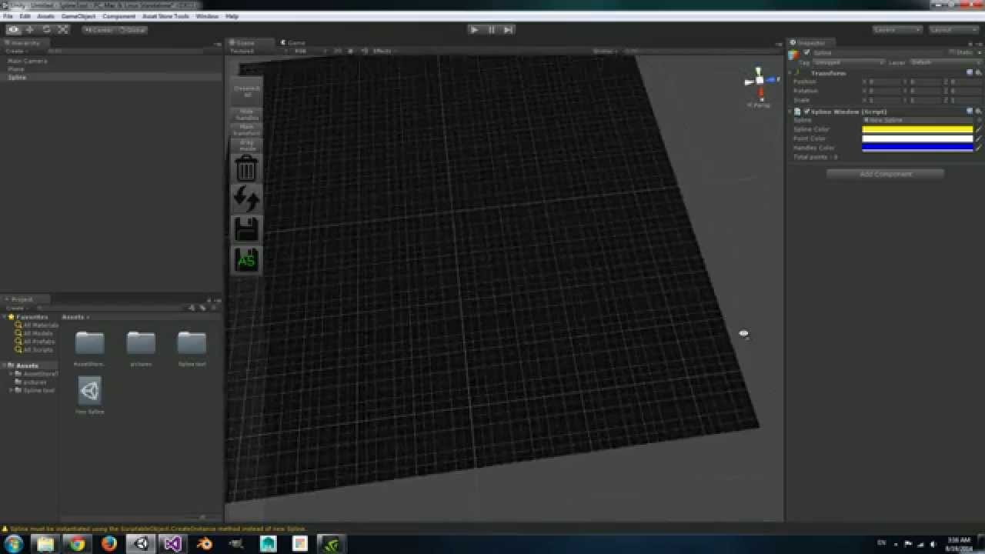This screenshot has height=554, width=985.
Task: Open the GameObject menu
Action: click(x=78, y=16)
